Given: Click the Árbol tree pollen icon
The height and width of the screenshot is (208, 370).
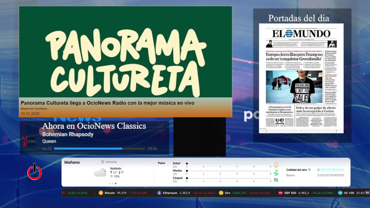Looking at the screenshot, I should [276, 165].
